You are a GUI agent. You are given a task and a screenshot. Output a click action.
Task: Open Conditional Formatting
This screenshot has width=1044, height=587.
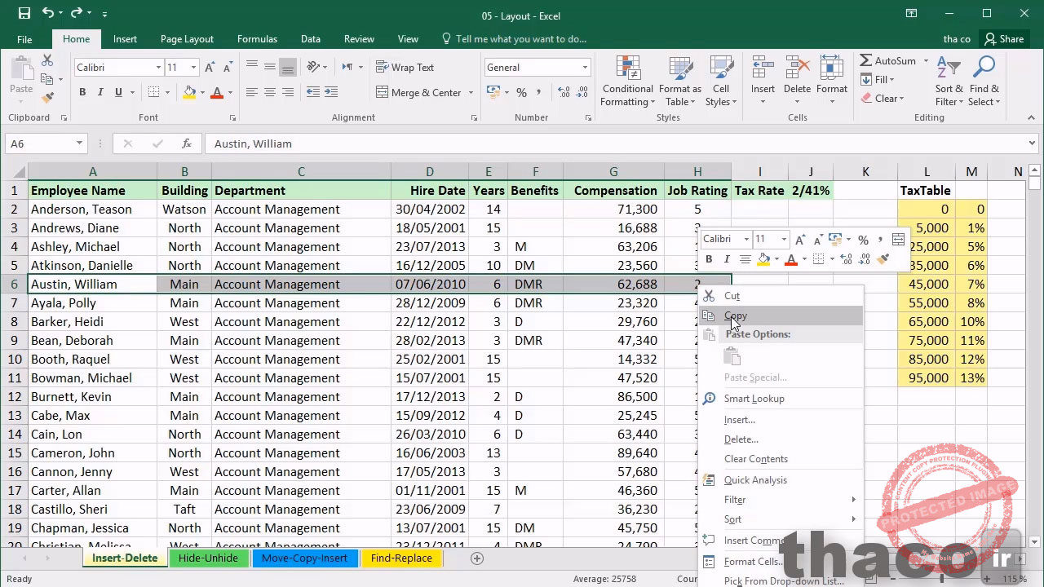pyautogui.click(x=627, y=82)
